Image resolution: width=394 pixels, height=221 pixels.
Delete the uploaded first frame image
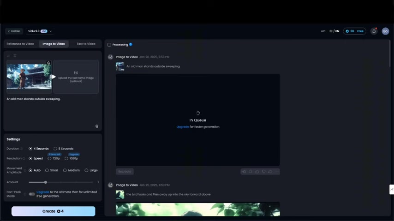[48, 63]
